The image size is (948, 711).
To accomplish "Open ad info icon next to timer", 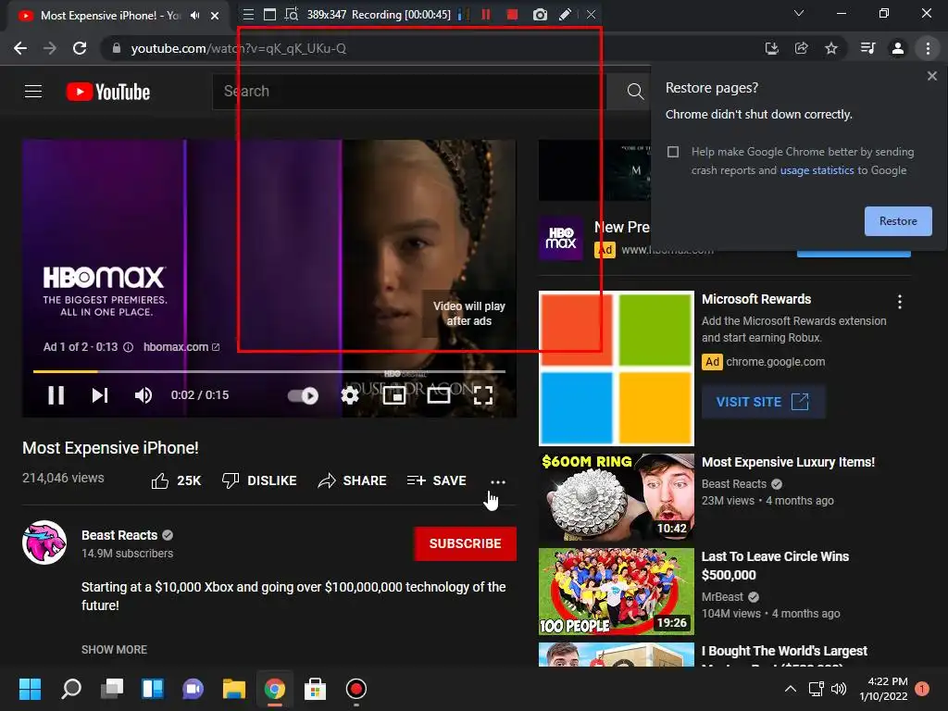I will coord(128,347).
